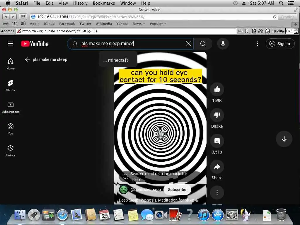Click the YouTube search magnifier button

pos(203,44)
